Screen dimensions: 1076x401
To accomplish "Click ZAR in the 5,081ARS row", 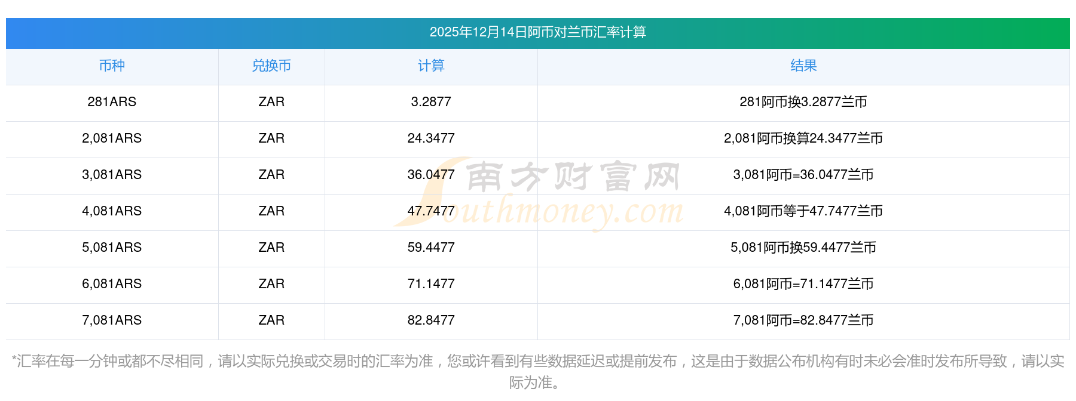I will pos(271,248).
